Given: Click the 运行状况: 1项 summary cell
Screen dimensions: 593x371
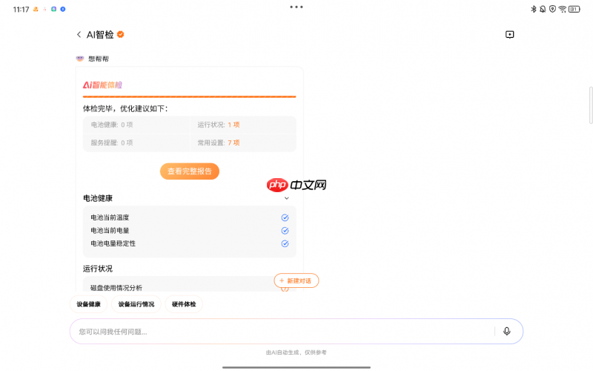Looking at the screenshot, I should 243,125.
